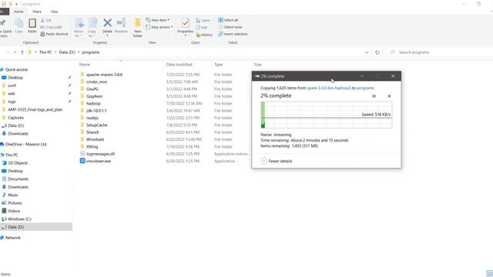The width and height of the screenshot is (493, 277).
Task: Sort by the Size column header
Action: pos(258,65)
